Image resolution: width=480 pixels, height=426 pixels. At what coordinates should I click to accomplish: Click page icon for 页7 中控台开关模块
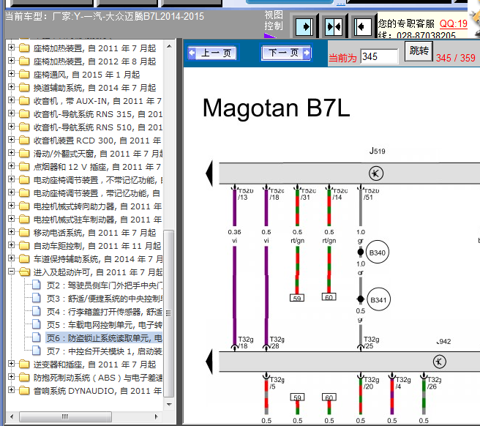click(x=37, y=351)
